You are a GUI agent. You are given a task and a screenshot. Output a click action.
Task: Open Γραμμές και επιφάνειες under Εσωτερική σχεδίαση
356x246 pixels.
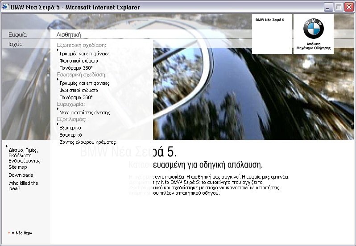click(x=84, y=83)
